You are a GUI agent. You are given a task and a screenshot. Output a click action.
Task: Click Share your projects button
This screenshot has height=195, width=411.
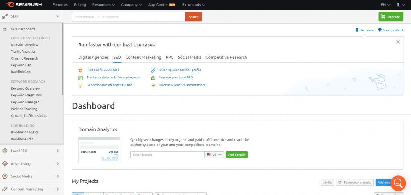click(x=355, y=183)
